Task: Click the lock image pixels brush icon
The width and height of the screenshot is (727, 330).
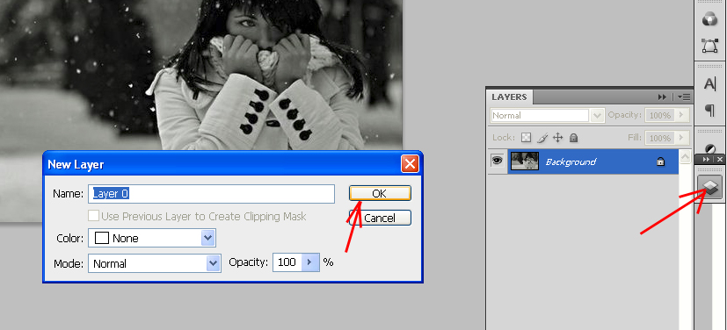Action: 542,138
